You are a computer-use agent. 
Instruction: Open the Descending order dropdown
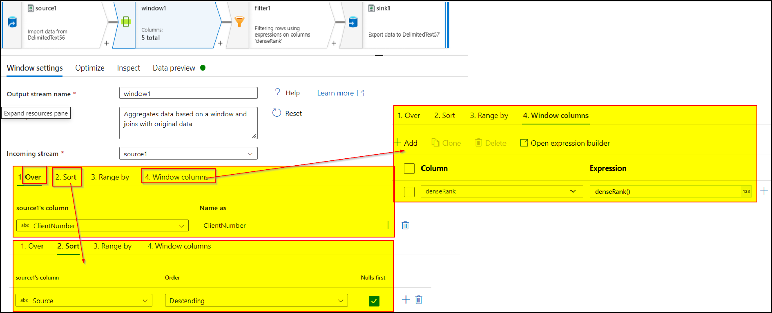click(x=256, y=300)
